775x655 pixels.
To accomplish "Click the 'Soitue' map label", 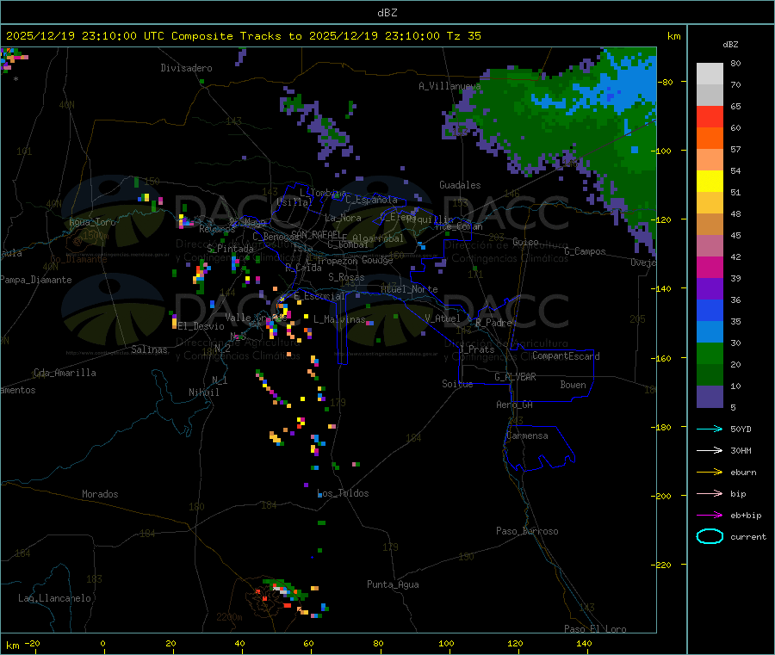I will pos(457,384).
